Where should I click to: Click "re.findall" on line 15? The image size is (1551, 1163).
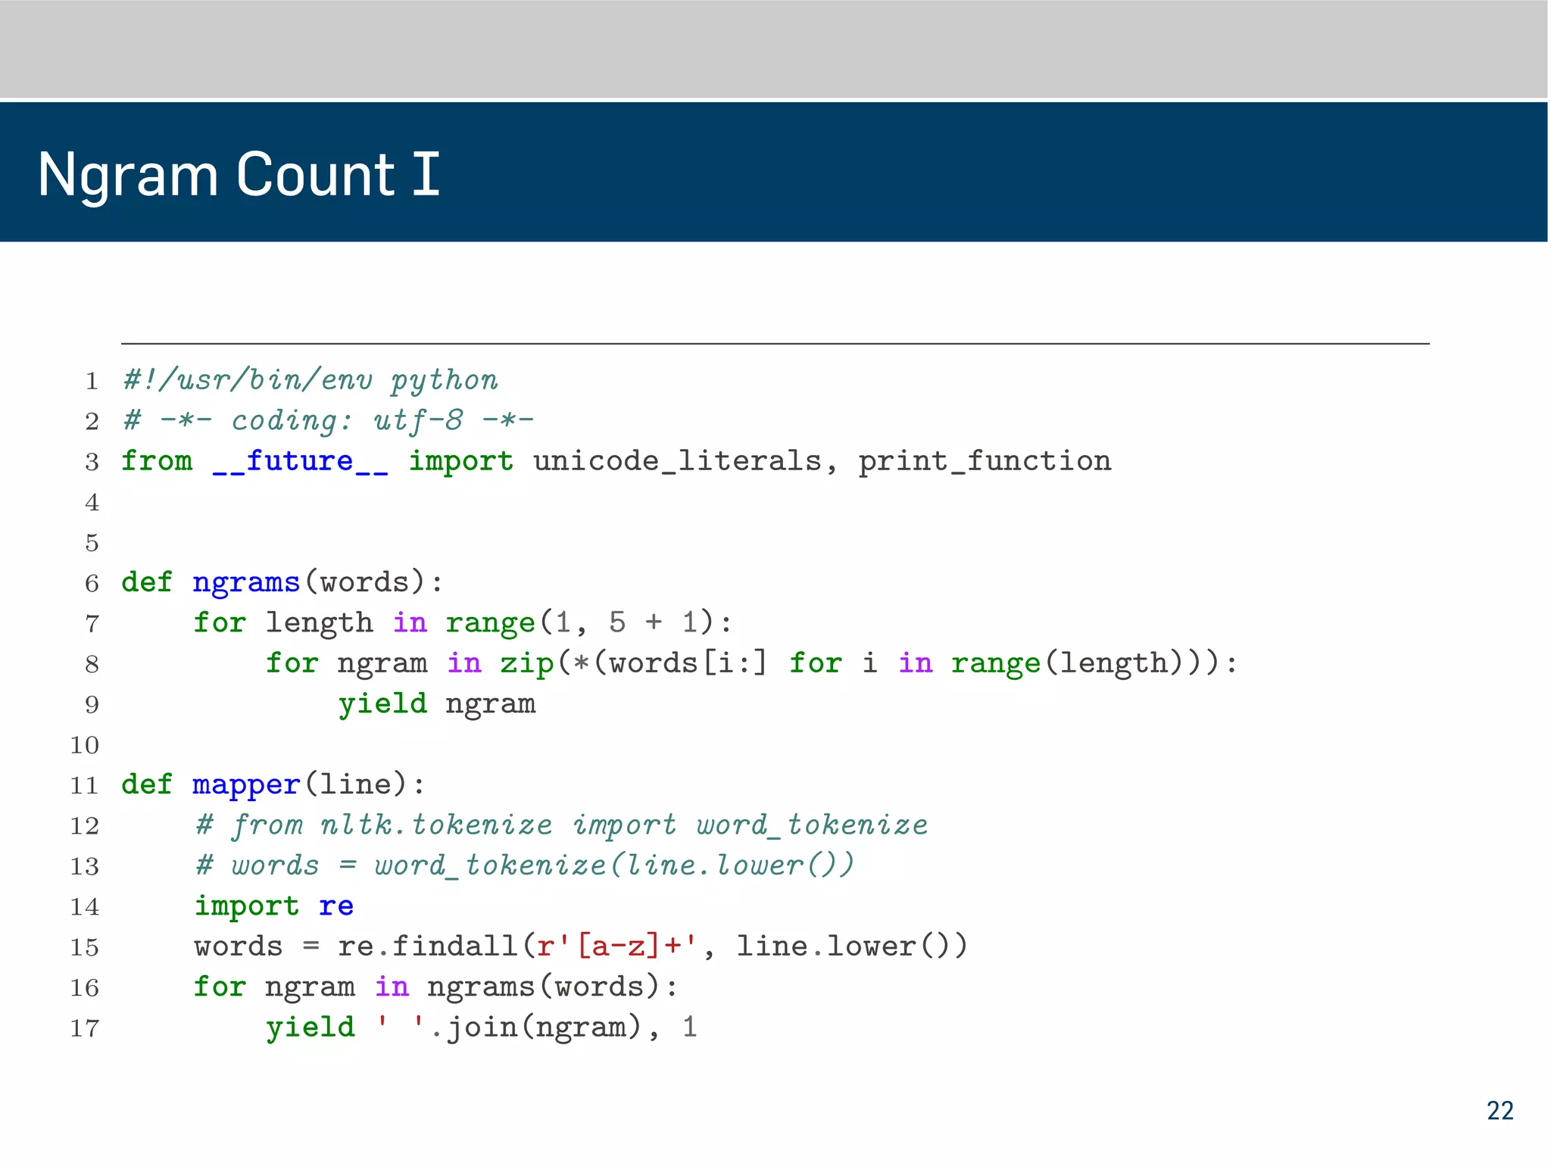point(427,946)
